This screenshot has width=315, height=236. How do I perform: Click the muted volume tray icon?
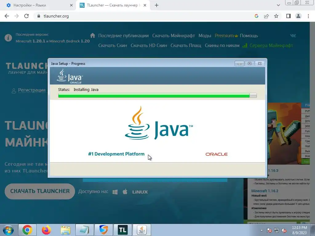284,230
